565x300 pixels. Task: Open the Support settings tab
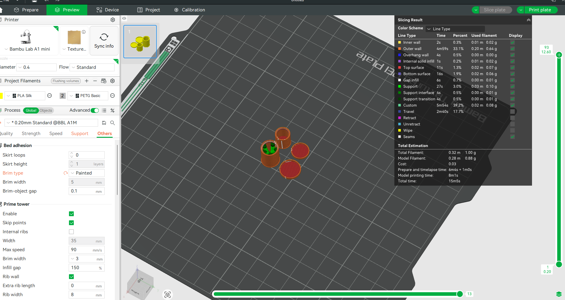pos(79,134)
